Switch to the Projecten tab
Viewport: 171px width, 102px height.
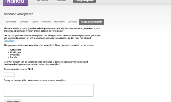tap(46, 22)
